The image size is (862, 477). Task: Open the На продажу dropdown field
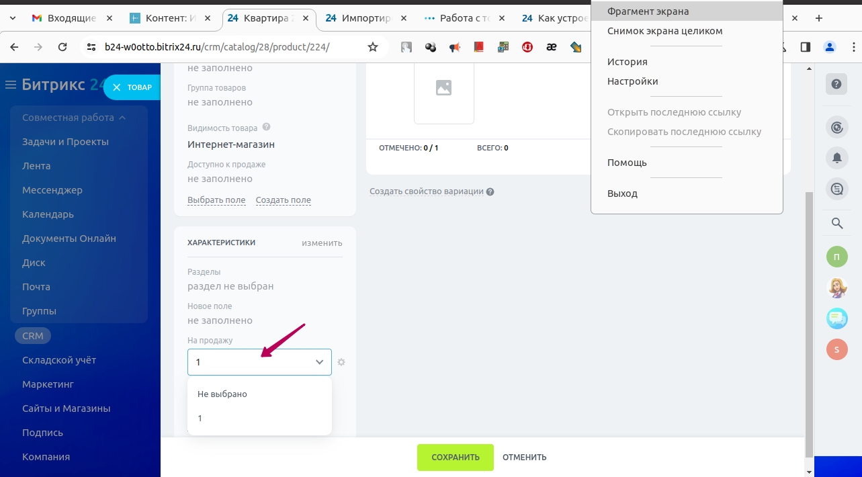259,362
